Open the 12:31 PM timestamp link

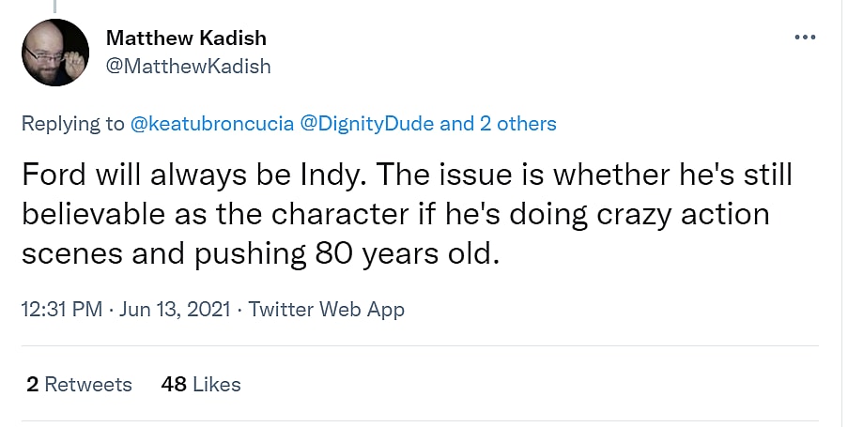pyautogui.click(x=61, y=310)
